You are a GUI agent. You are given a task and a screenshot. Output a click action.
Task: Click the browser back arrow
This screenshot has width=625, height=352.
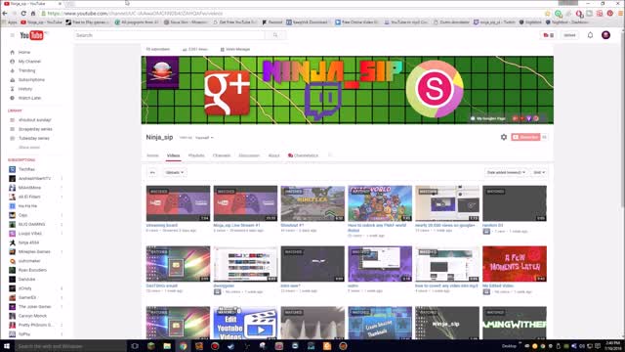click(5, 13)
